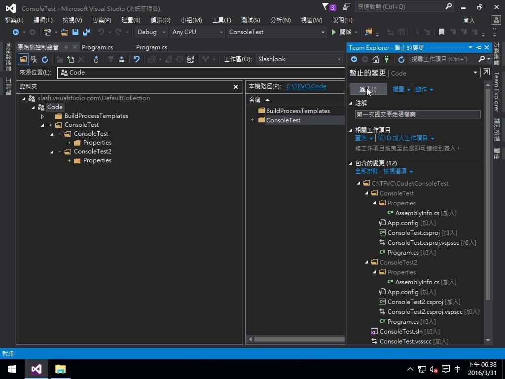
Task: Click the pop-out arrow icon beside Code
Action: (486, 72)
